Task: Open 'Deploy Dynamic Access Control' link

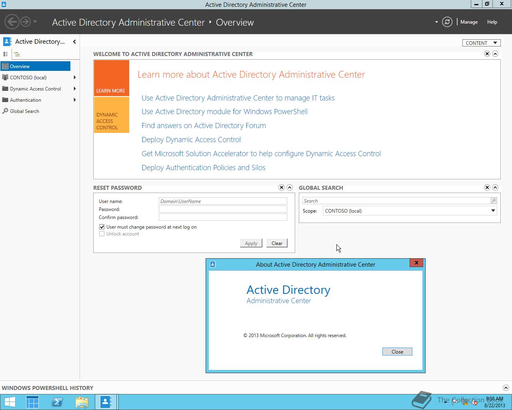Action: [191, 140]
